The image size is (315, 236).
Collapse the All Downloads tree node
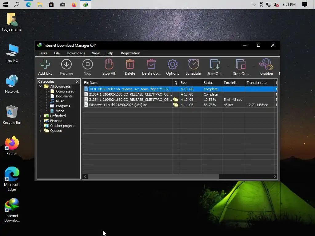40,86
